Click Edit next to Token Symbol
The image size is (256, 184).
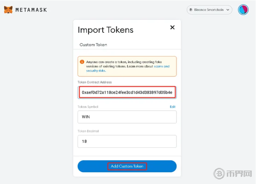(173, 107)
